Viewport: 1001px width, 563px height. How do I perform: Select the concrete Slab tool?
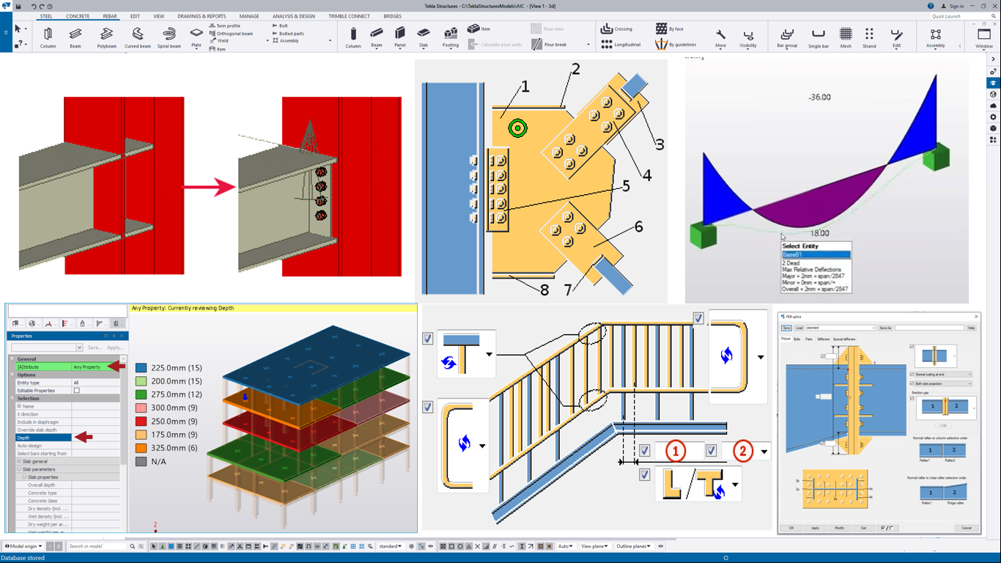click(424, 37)
